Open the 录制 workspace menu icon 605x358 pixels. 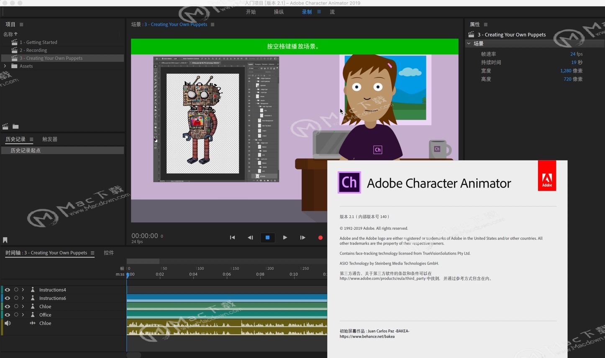pos(319,12)
